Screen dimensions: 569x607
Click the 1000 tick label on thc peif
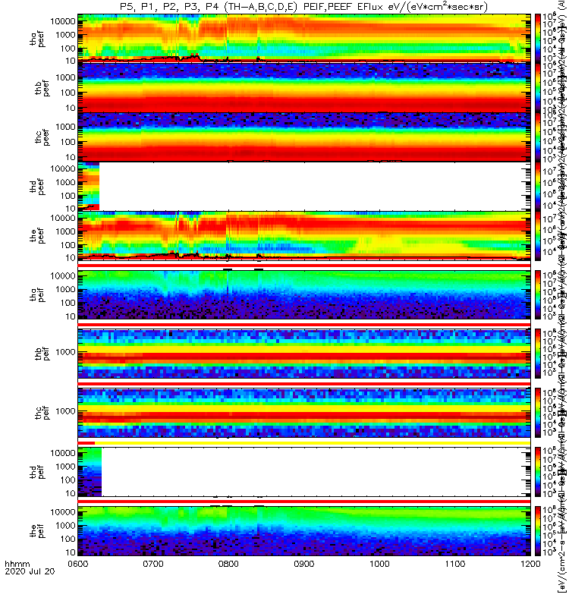point(65,411)
